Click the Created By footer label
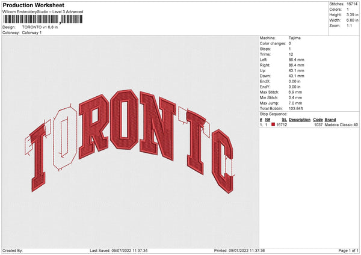Viewport: 361px width, 255px height. click(x=13, y=251)
